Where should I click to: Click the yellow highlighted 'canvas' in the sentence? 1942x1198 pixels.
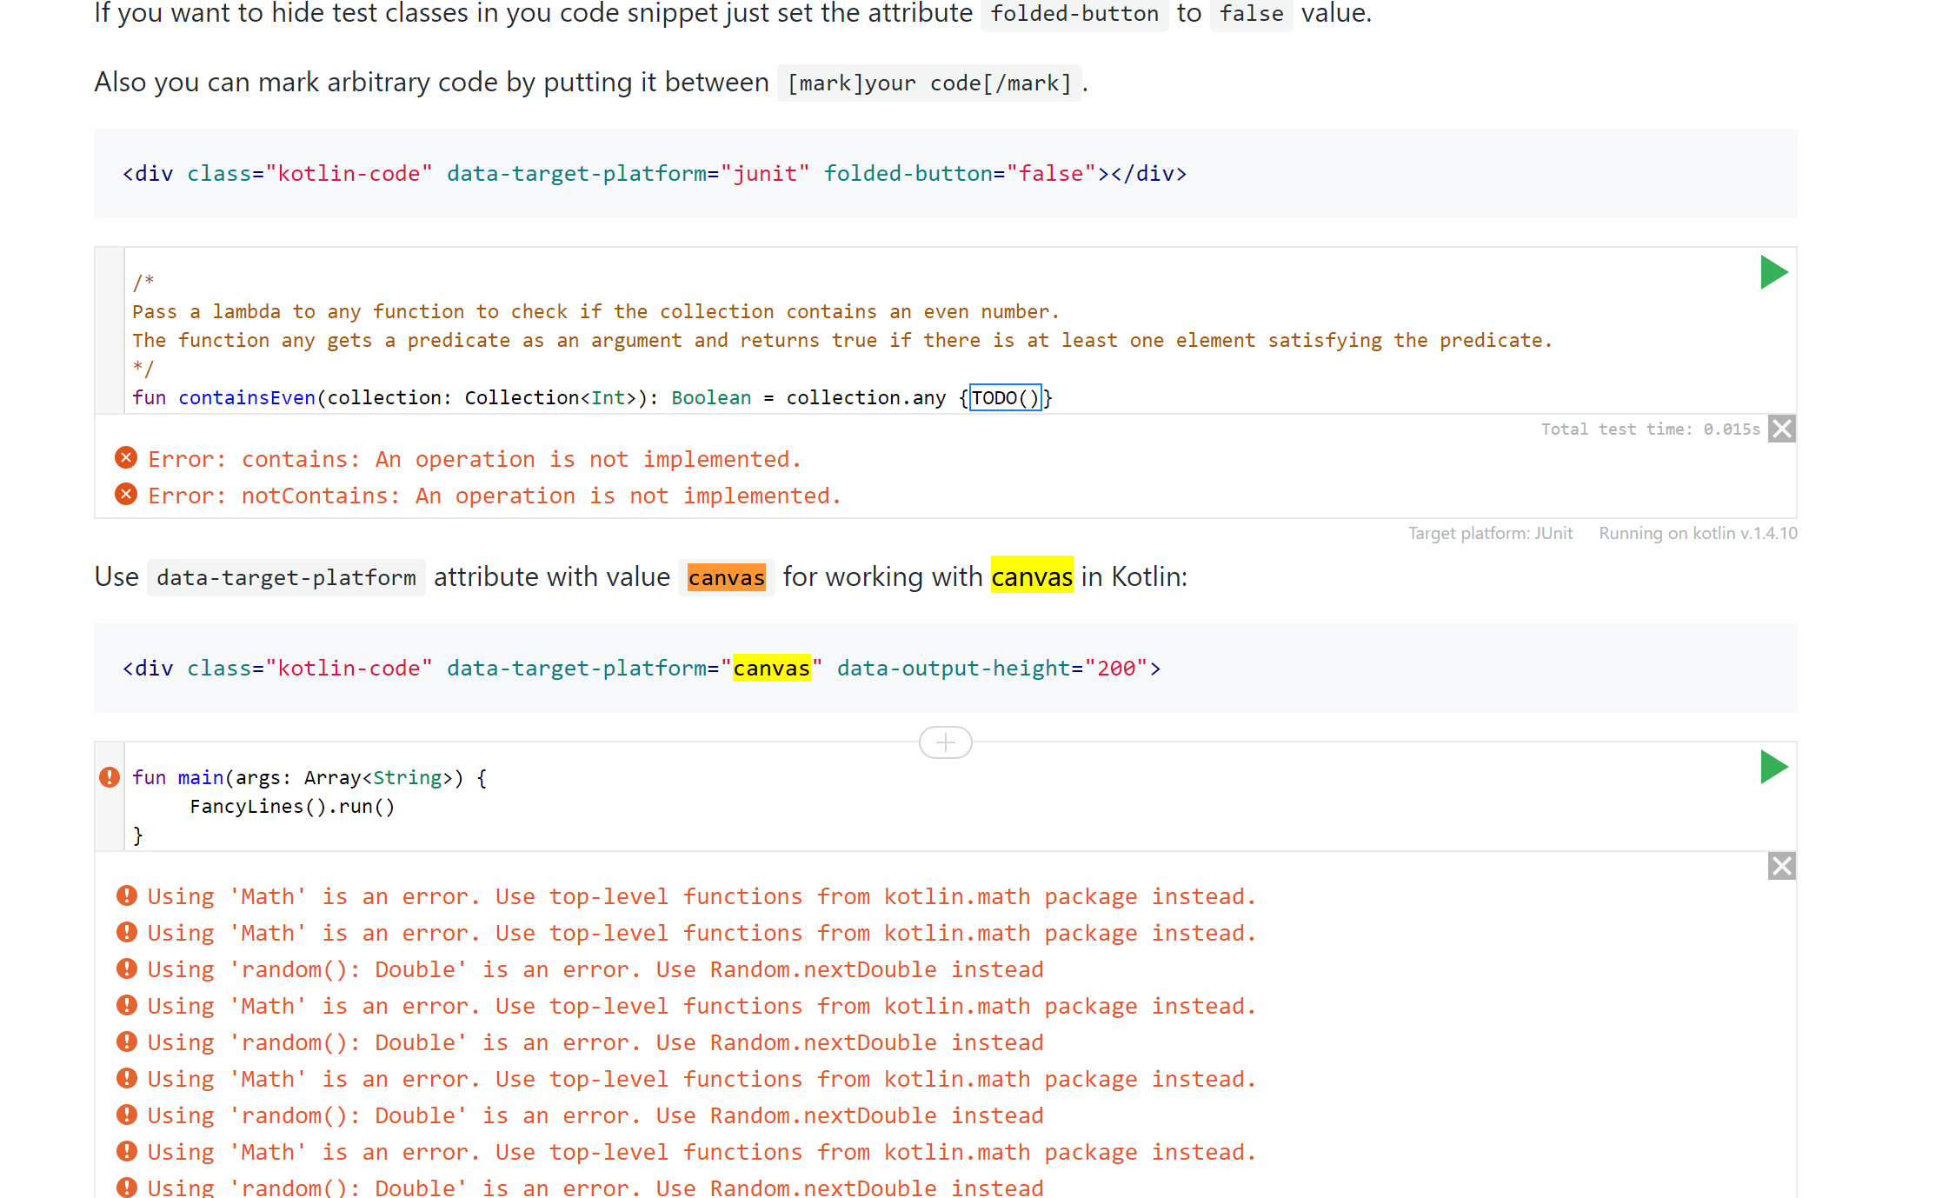(x=1032, y=576)
